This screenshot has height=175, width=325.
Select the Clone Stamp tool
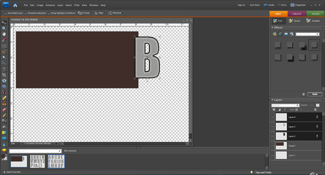point(4,104)
